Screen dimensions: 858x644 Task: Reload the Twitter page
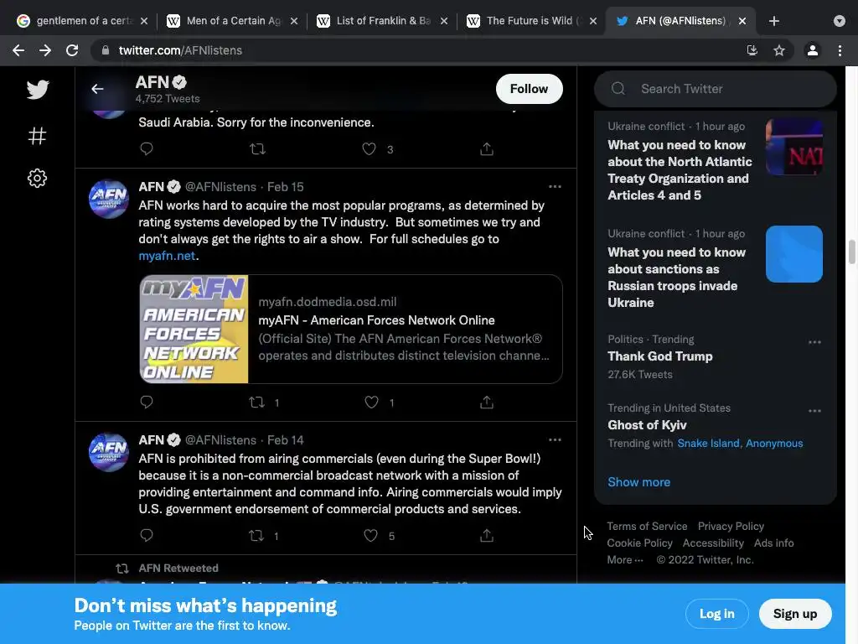point(72,50)
